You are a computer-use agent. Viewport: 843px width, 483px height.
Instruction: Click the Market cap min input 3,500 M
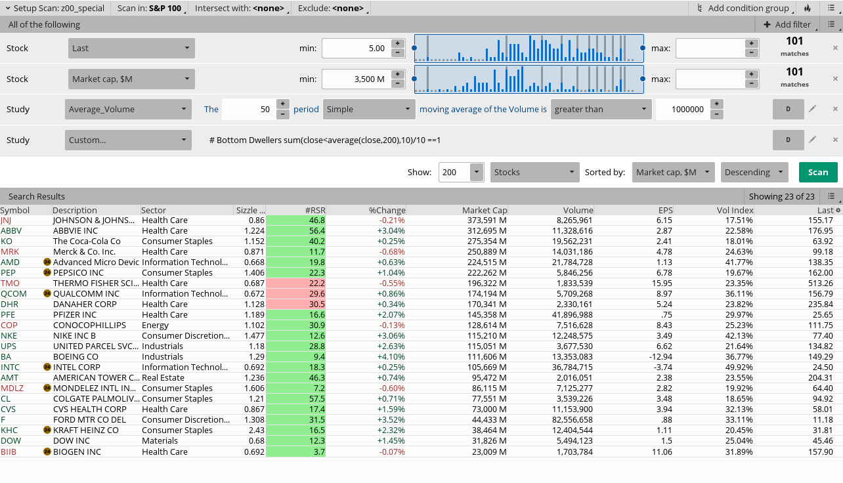click(357, 79)
